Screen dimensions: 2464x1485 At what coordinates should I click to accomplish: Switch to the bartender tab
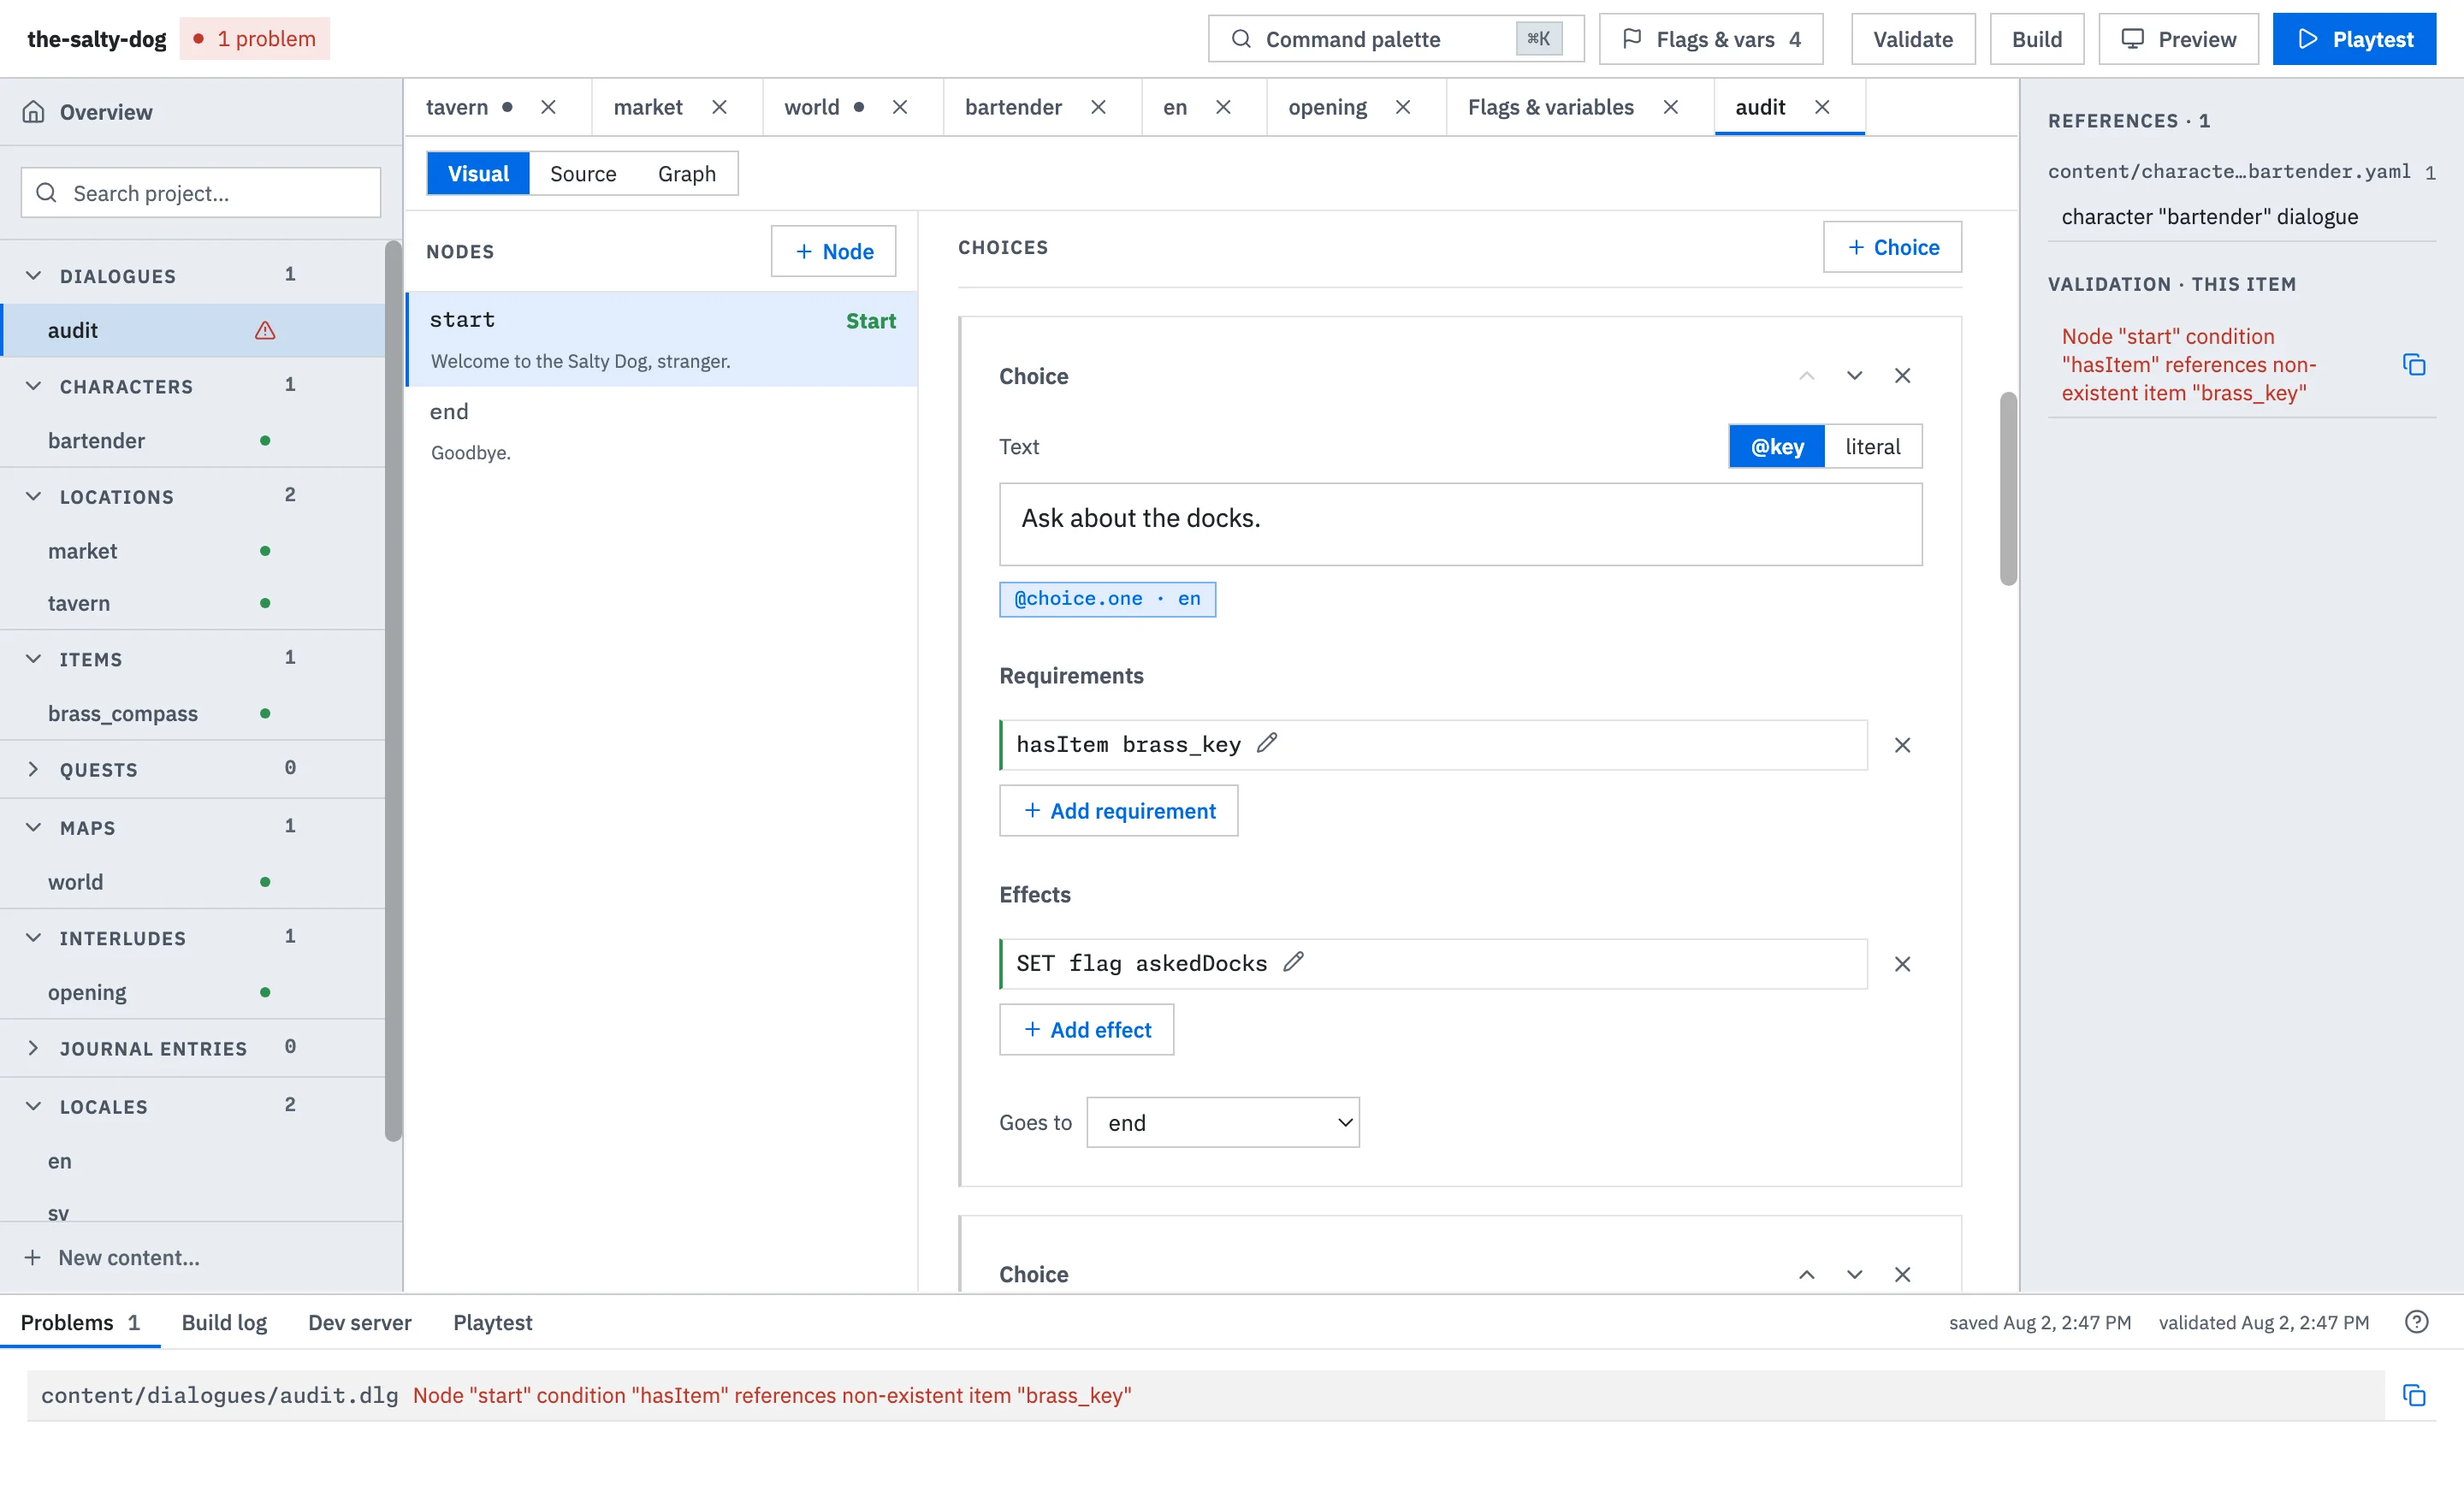[x=1013, y=107]
